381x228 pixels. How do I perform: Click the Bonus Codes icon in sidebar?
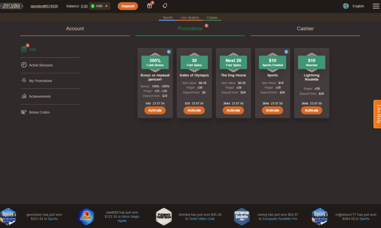coord(24,112)
